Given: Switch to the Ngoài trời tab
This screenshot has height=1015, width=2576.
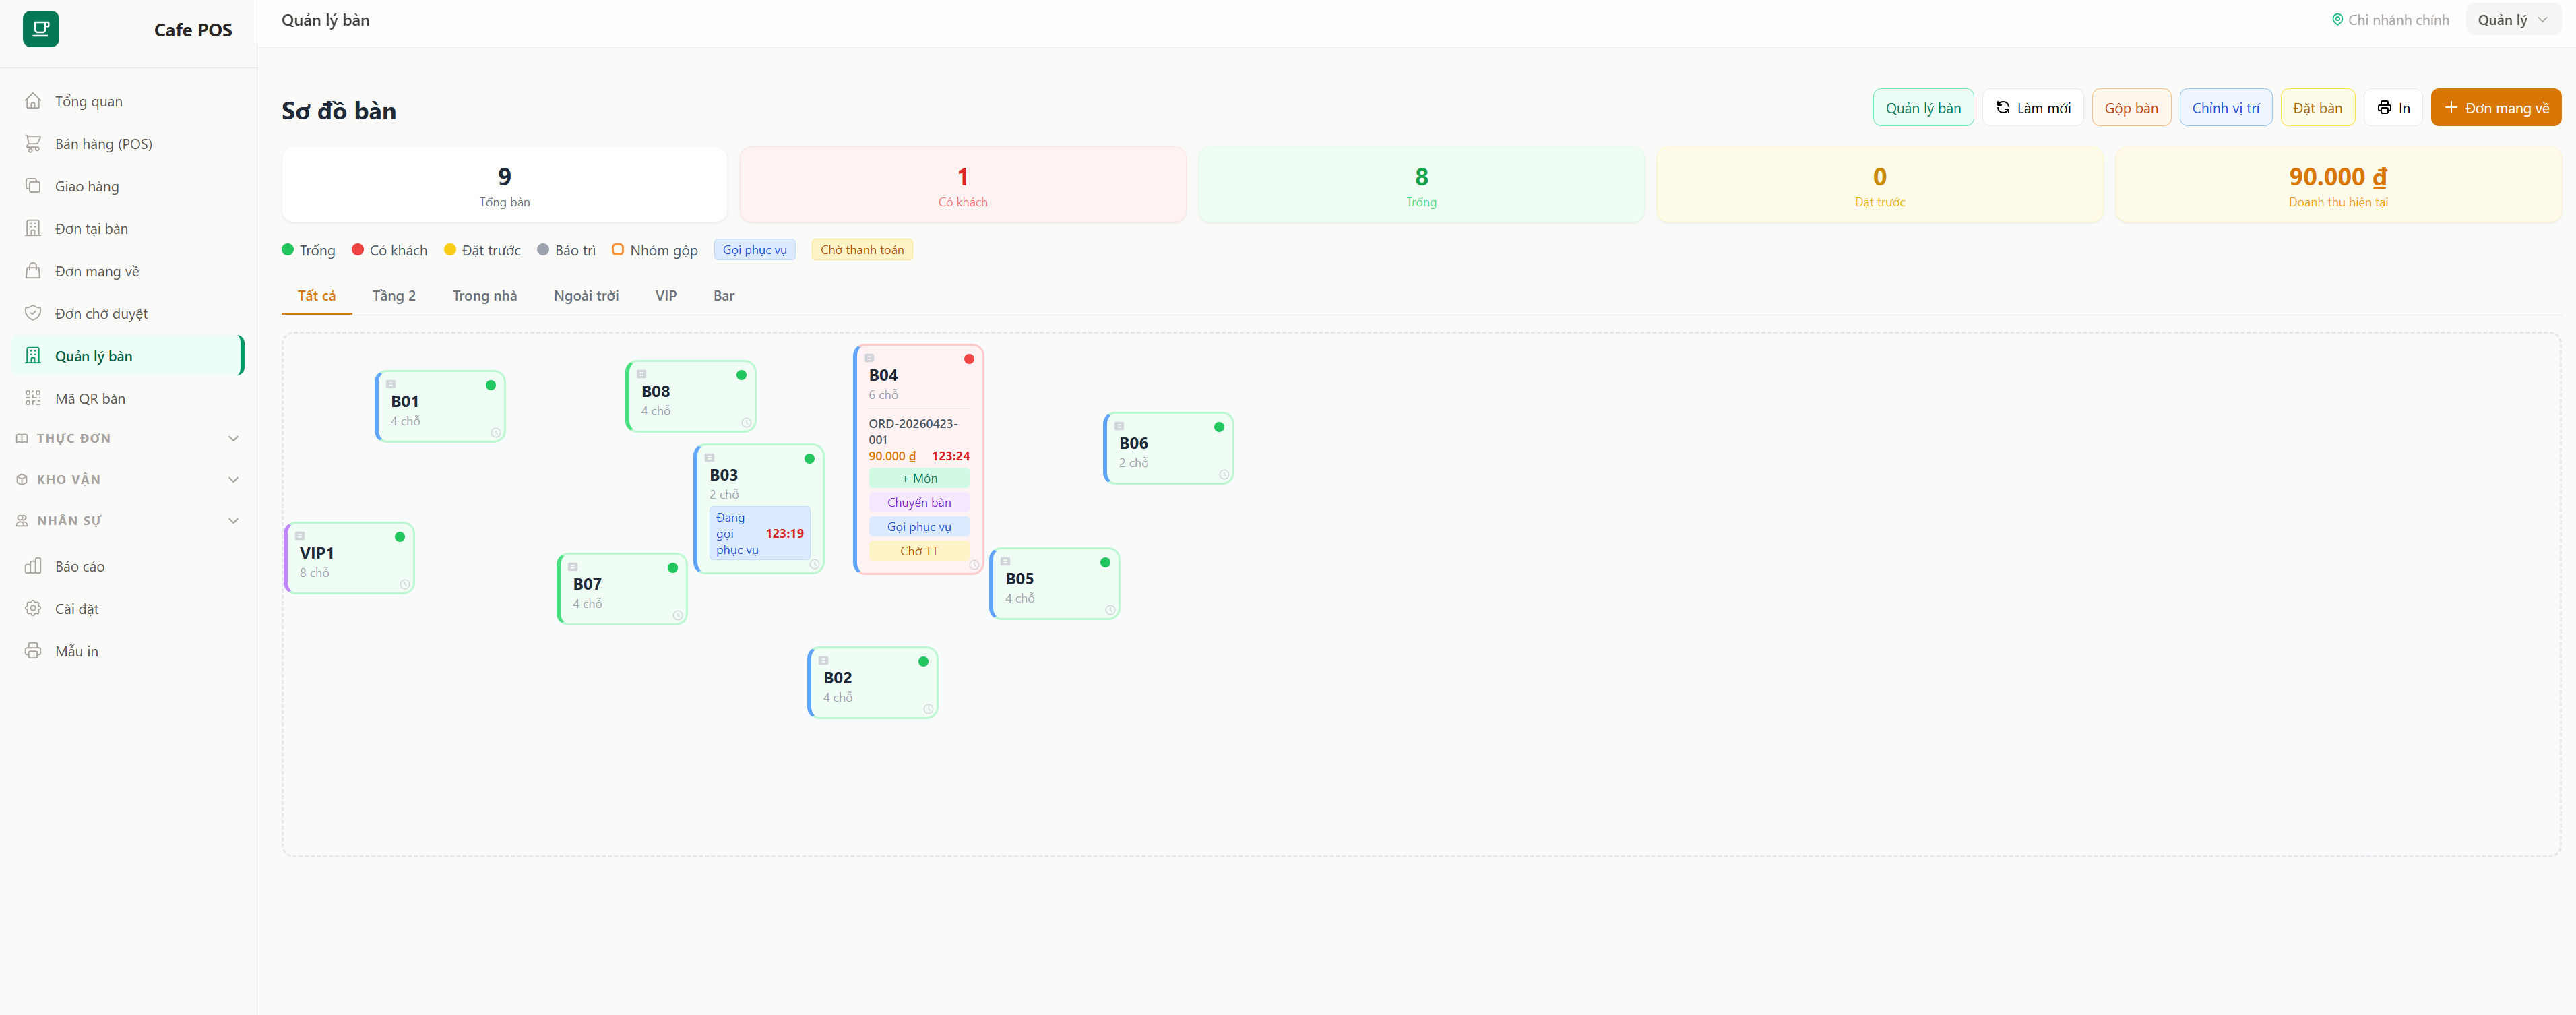Looking at the screenshot, I should click(586, 296).
